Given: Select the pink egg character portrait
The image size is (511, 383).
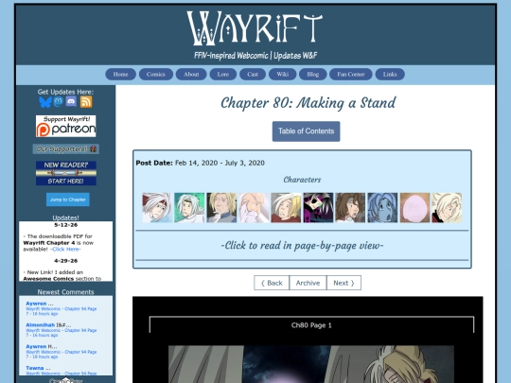Looking at the screenshot, I should 414,208.
